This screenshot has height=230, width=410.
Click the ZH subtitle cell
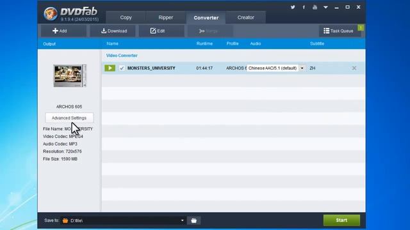pos(313,68)
